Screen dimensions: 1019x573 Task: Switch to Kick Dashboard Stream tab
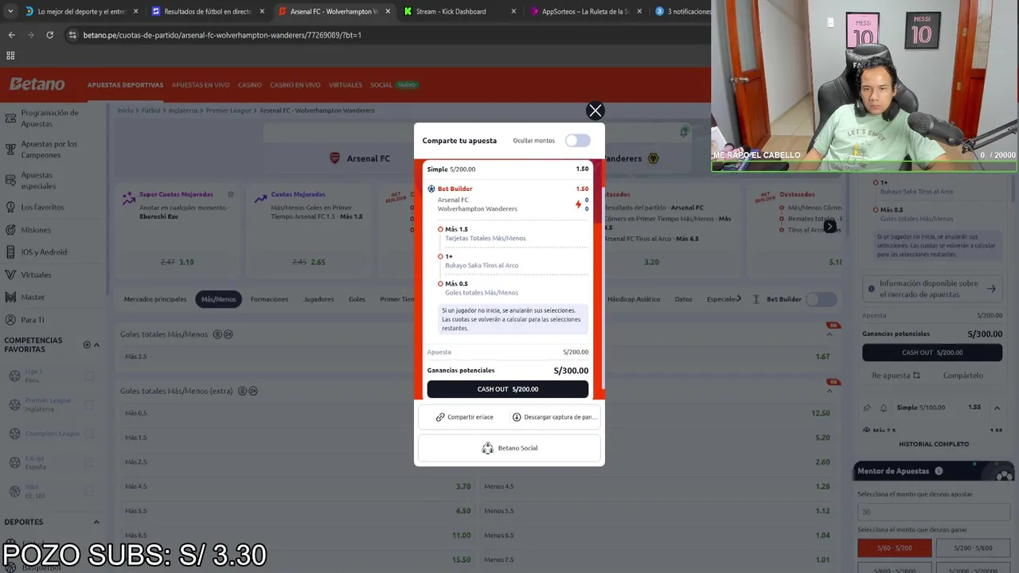(451, 11)
